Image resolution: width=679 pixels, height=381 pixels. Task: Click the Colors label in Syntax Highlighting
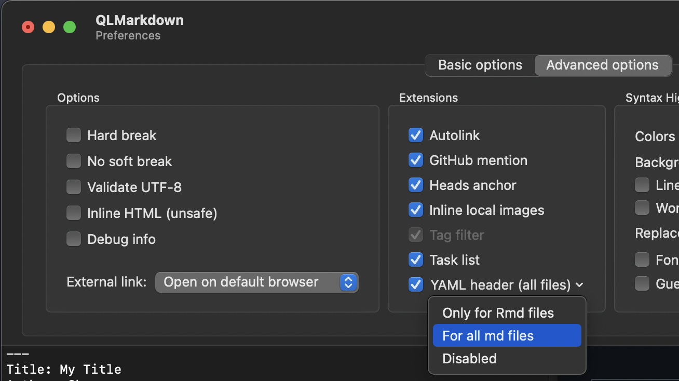point(655,137)
